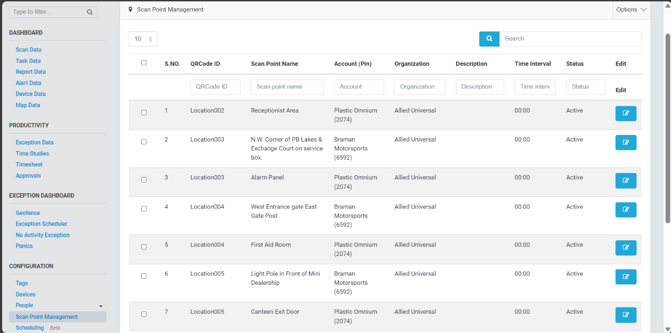Click edit icon for Alarm Panel row

[625, 181]
